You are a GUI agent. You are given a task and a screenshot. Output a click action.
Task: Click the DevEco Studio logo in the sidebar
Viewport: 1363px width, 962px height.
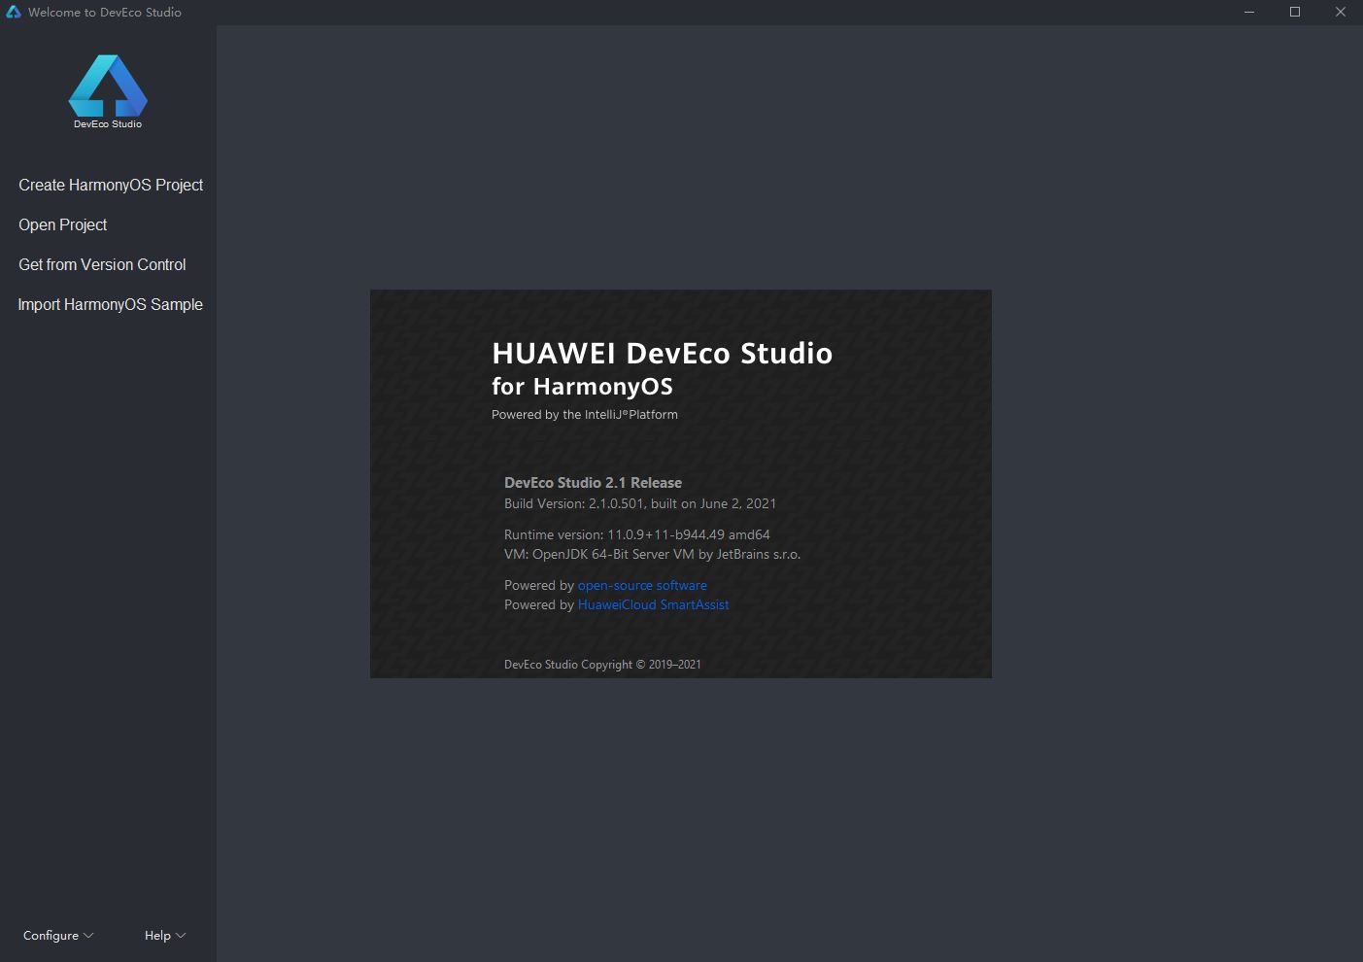(108, 91)
